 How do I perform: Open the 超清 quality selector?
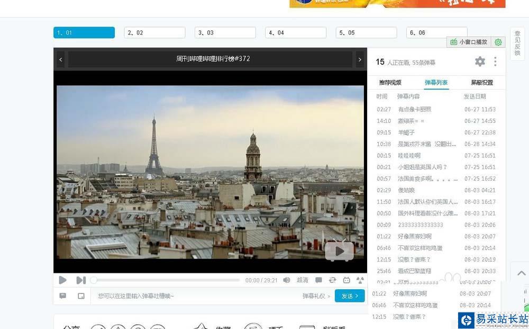point(302,280)
